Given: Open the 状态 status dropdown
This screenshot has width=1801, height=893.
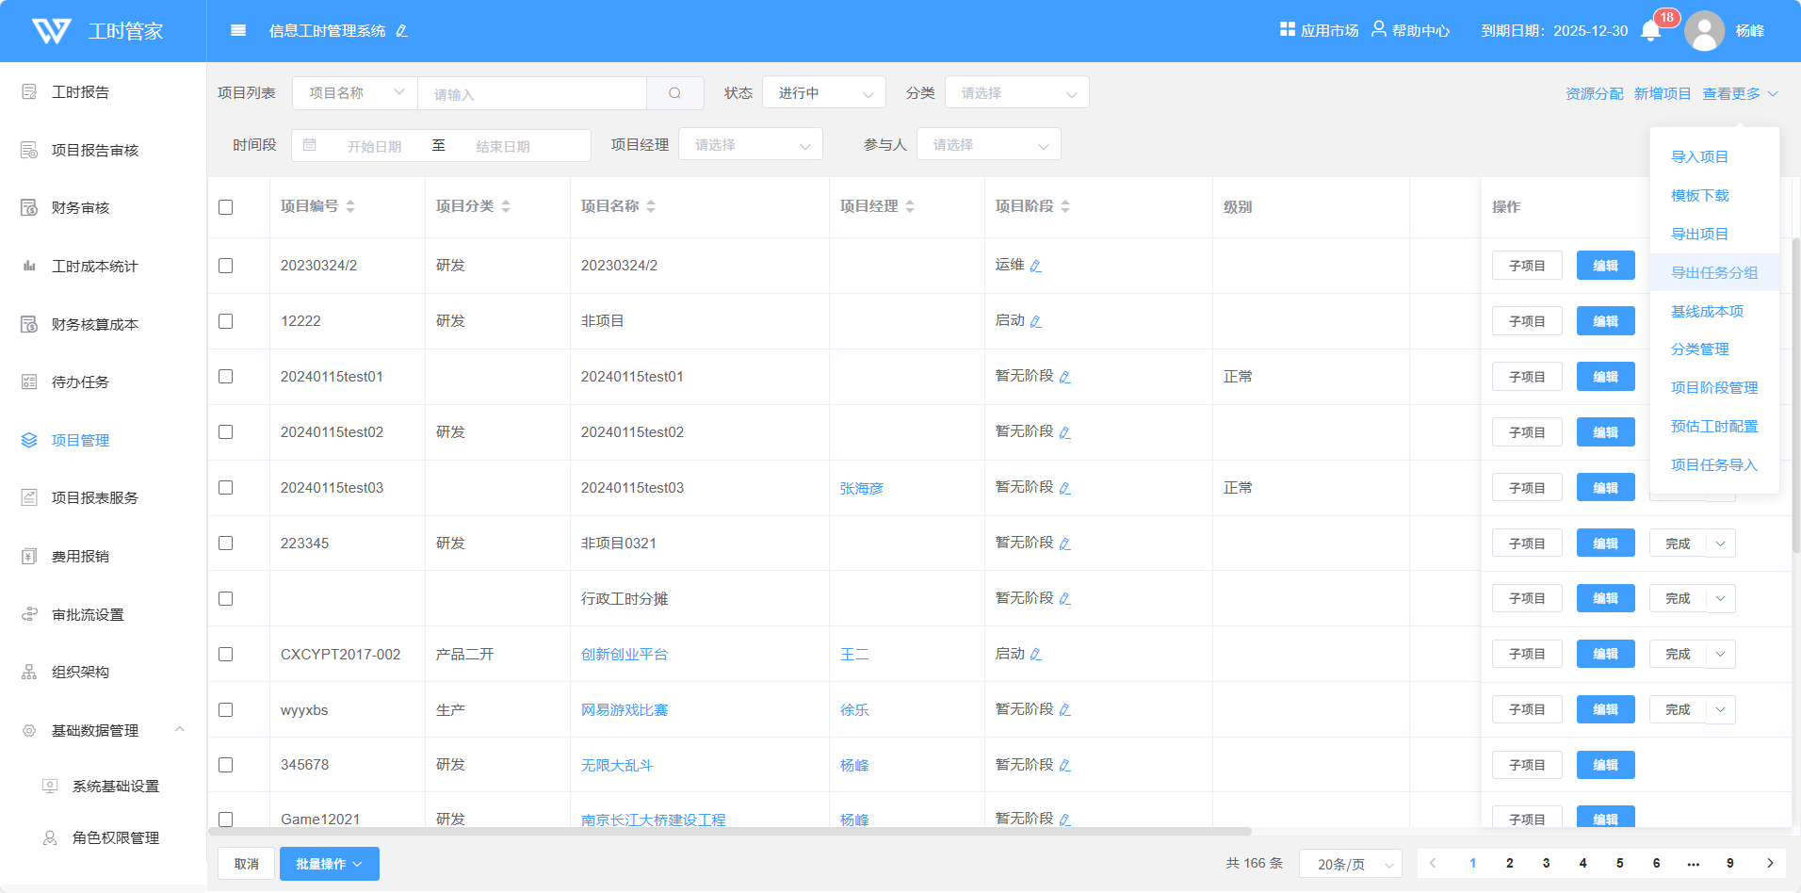Looking at the screenshot, I should (823, 93).
